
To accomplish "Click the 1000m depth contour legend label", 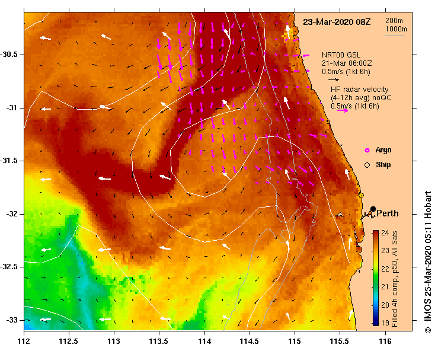I will (x=396, y=29).
